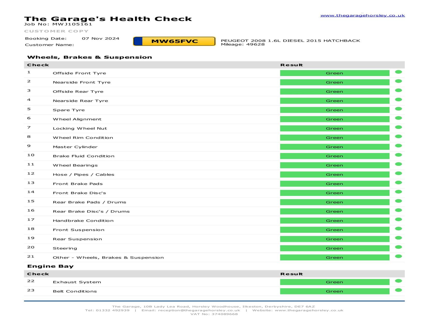The width and height of the screenshot is (429, 321).
Task: Click the green status dot for Handbrake Condition
Action: [398, 219]
